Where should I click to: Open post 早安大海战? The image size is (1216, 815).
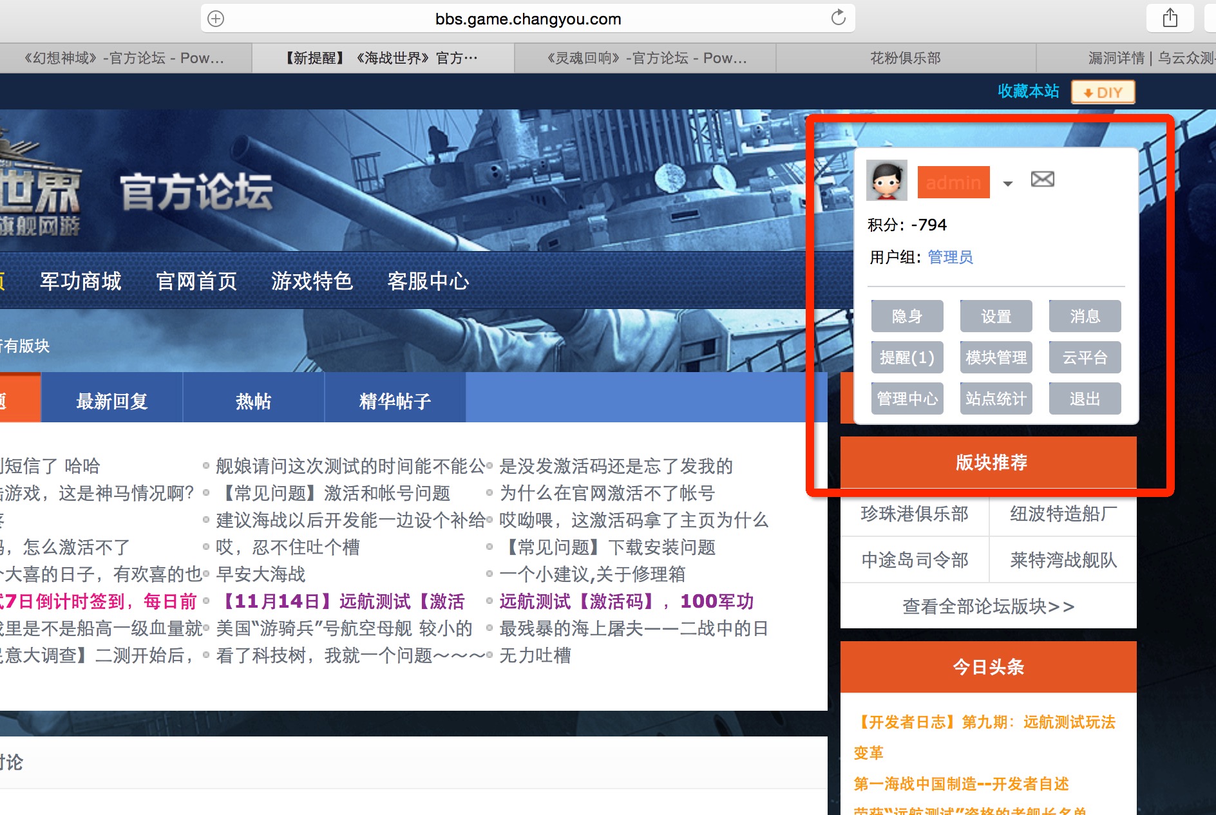coord(261,574)
